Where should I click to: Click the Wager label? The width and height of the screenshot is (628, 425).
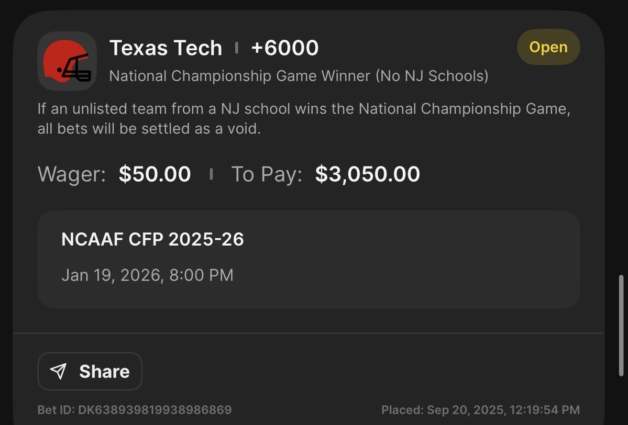72,174
